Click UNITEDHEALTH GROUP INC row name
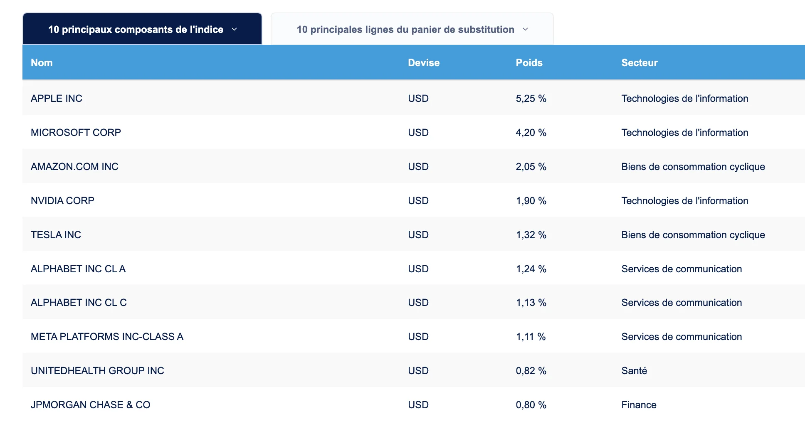Image resolution: width=805 pixels, height=429 pixels. click(x=97, y=371)
